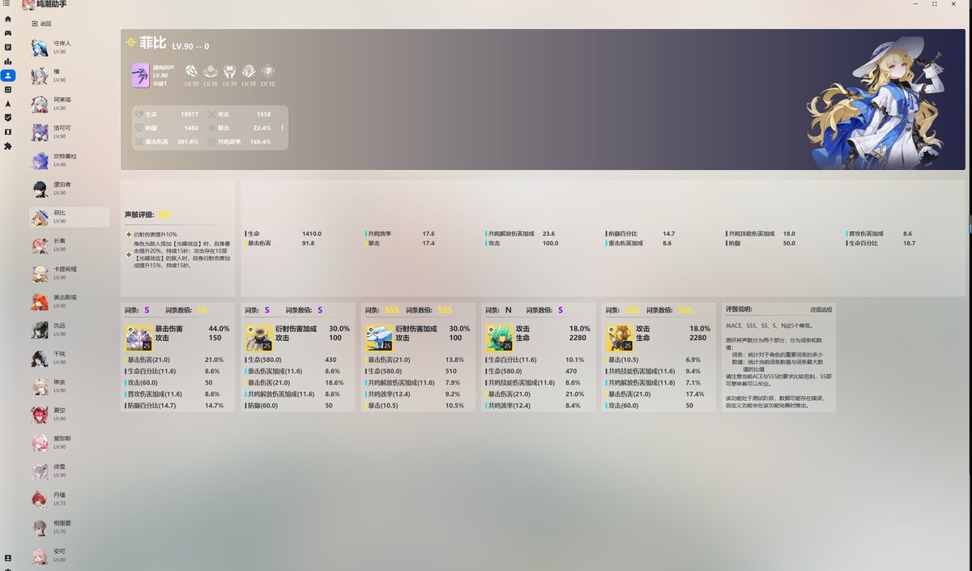Image resolution: width=972 pixels, height=571 pixels.
Task: Click green echo thumbnail rated N
Action: (x=499, y=337)
